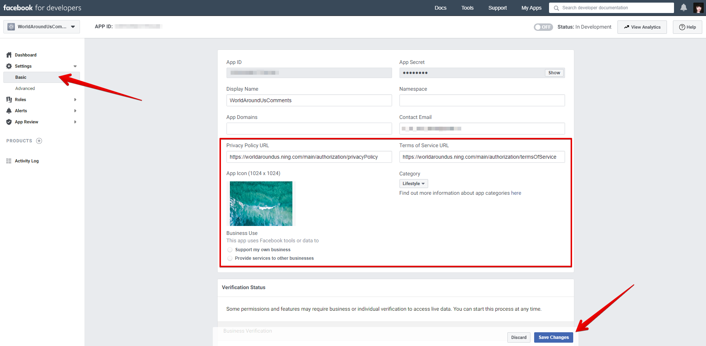Select Provide services to other businesses
The image size is (706, 346).
(230, 258)
